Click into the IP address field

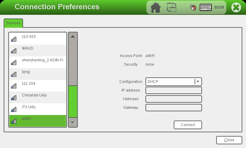[x=173, y=90]
